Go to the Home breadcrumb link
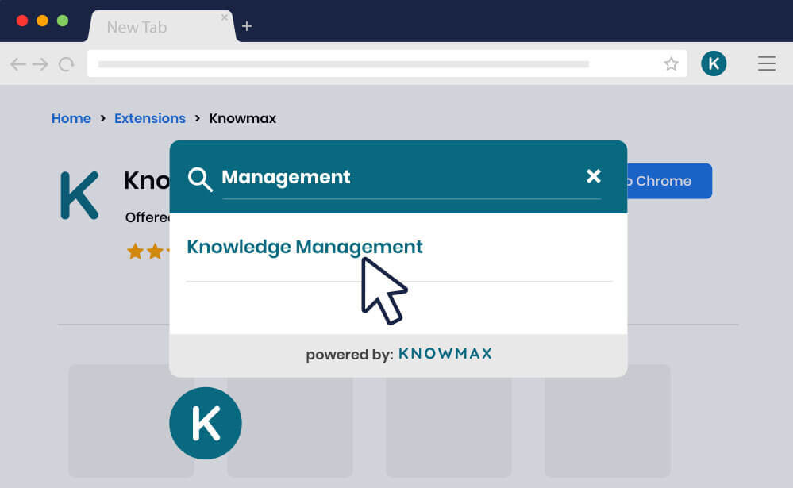793x488 pixels. coord(71,118)
